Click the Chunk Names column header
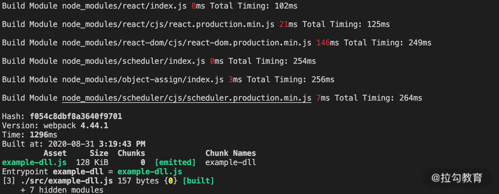 click(230, 153)
